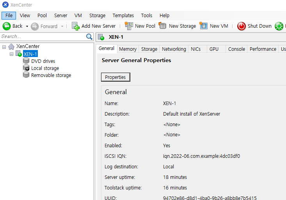The height and width of the screenshot is (200, 286).
Task: Click the Shut Down label
Action: click(x=259, y=26)
